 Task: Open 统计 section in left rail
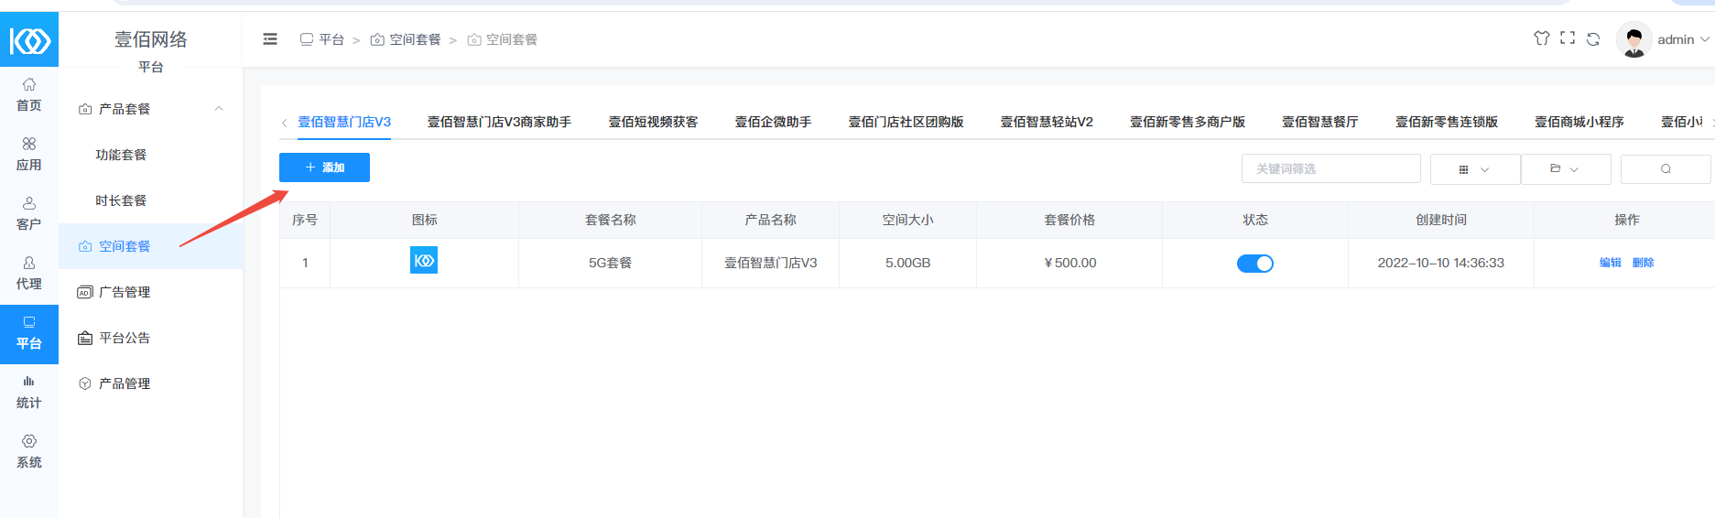click(x=29, y=392)
